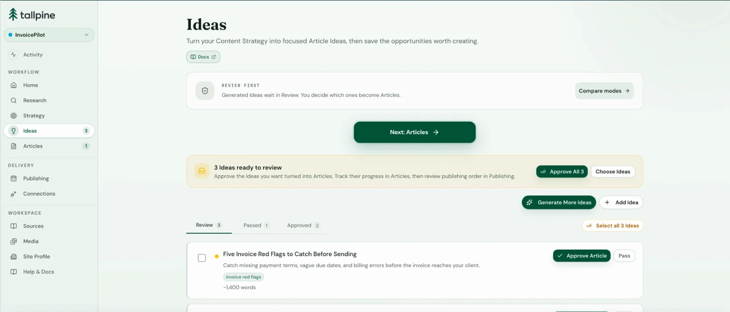Image resolution: width=730 pixels, height=312 pixels.
Task: Click the Compare modes button
Action: [x=604, y=91]
